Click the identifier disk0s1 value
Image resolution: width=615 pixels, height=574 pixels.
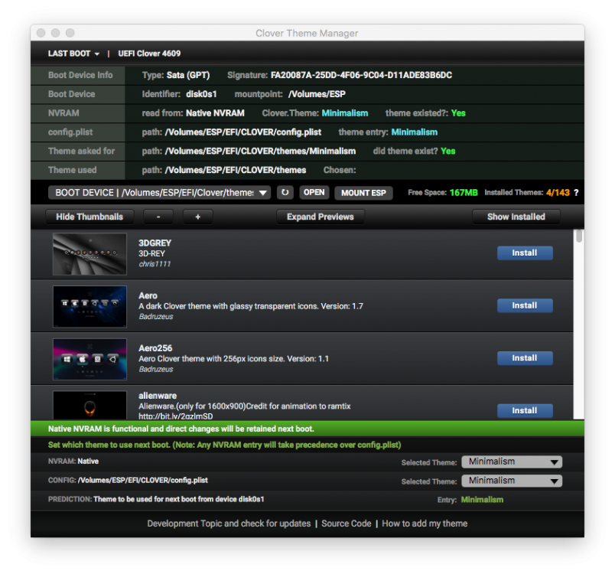point(201,94)
